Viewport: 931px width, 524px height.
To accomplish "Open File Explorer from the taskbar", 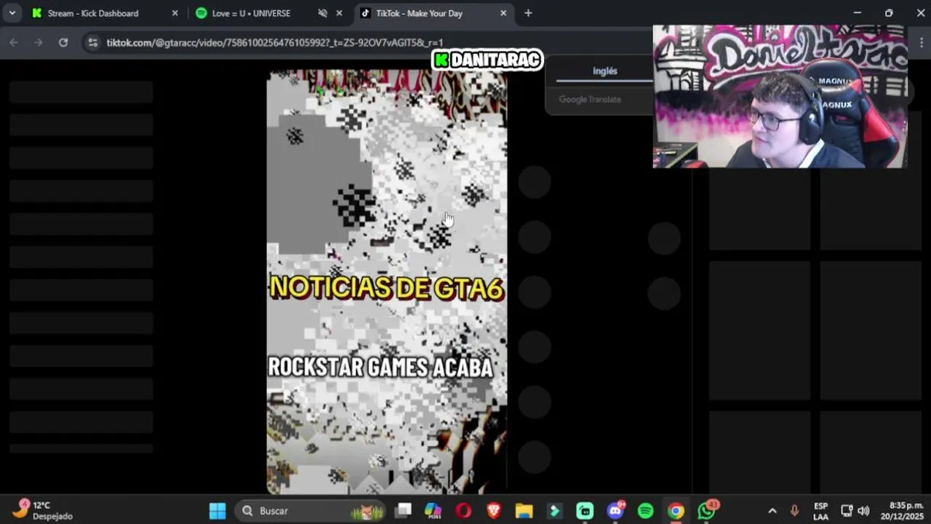I will click(524, 511).
